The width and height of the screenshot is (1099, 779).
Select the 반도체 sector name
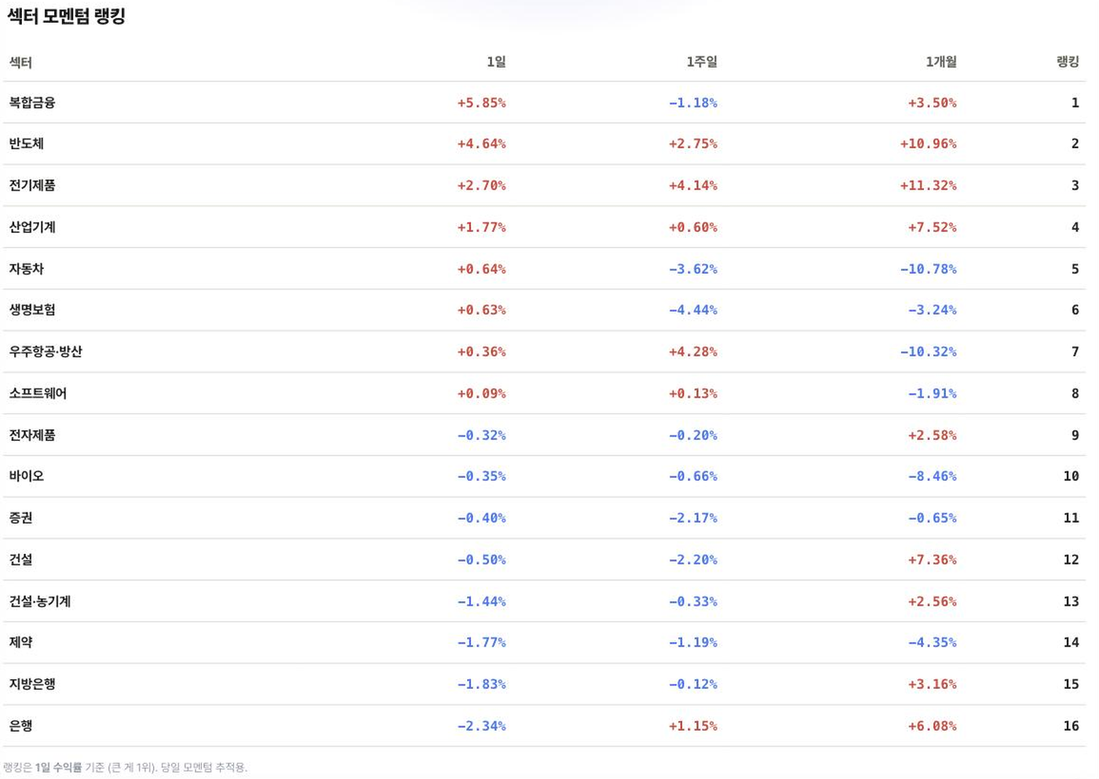27,144
